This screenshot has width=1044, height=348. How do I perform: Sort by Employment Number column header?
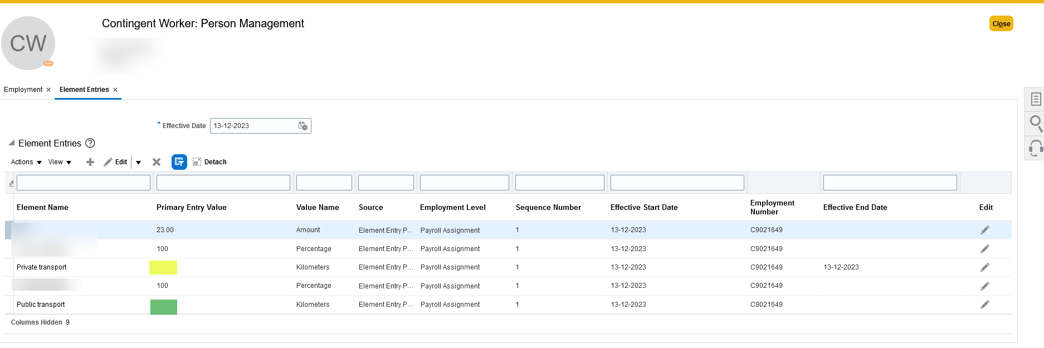point(772,207)
